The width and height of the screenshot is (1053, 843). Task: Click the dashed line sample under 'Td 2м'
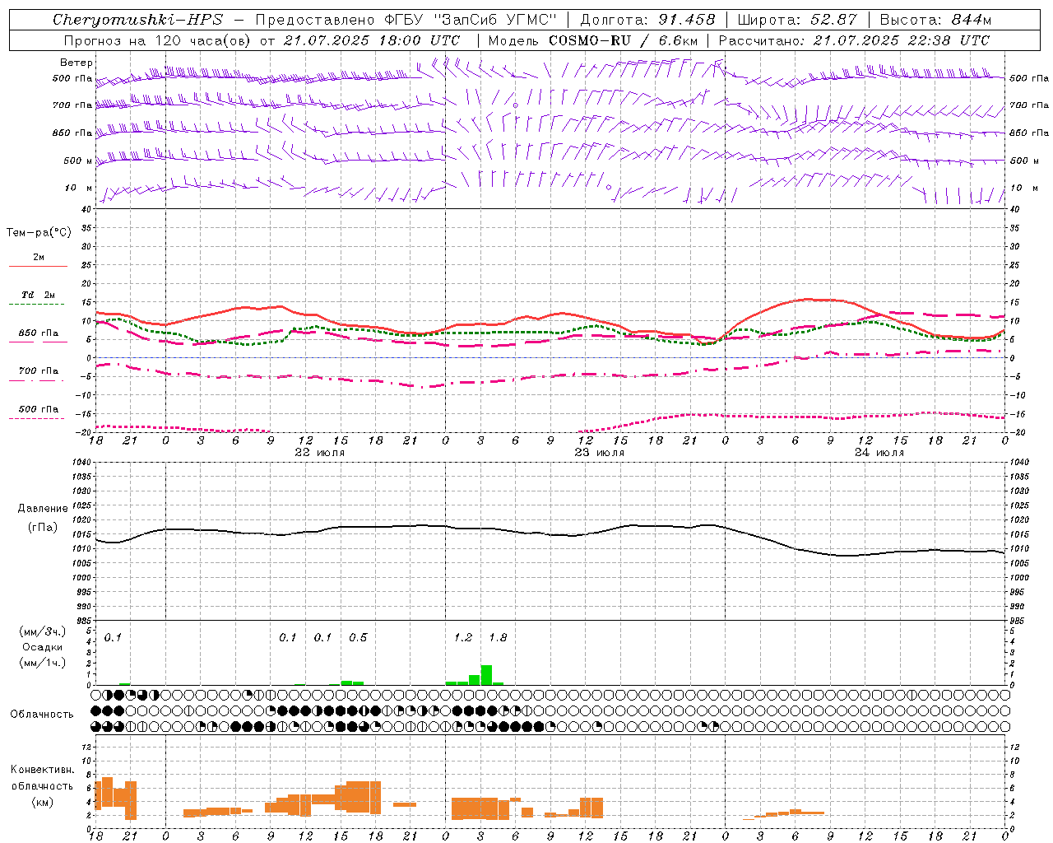pos(37,304)
